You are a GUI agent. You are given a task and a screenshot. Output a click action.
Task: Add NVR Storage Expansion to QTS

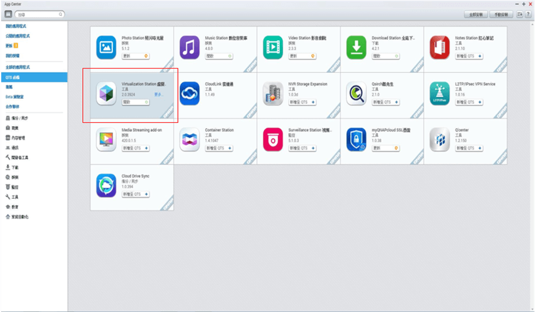coord(301,102)
